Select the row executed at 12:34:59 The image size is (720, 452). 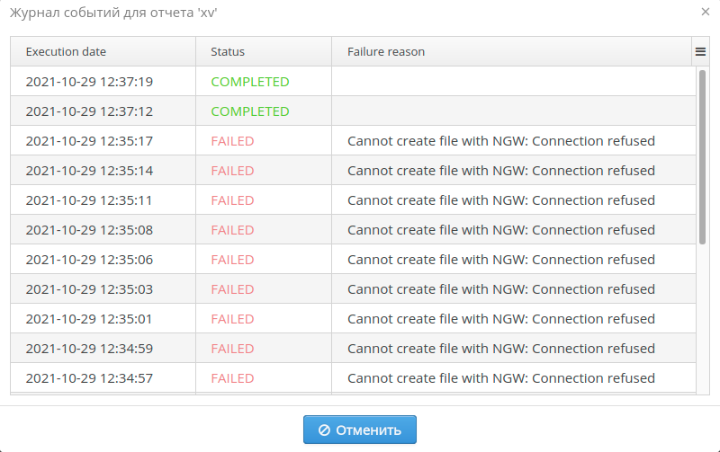89,349
